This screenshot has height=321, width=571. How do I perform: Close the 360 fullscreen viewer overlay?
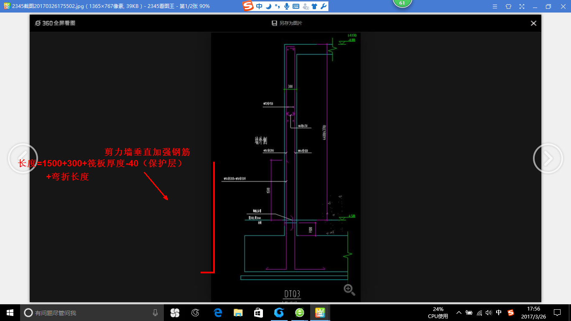pyautogui.click(x=533, y=23)
